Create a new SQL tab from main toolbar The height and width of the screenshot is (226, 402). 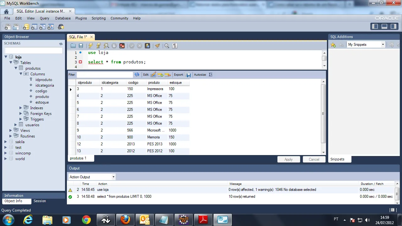pos(8,27)
